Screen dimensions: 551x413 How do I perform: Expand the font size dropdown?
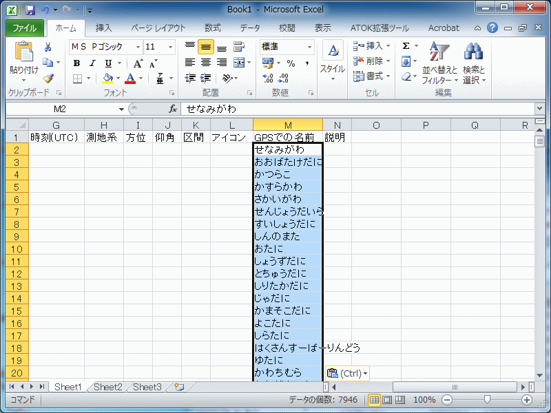pos(171,47)
